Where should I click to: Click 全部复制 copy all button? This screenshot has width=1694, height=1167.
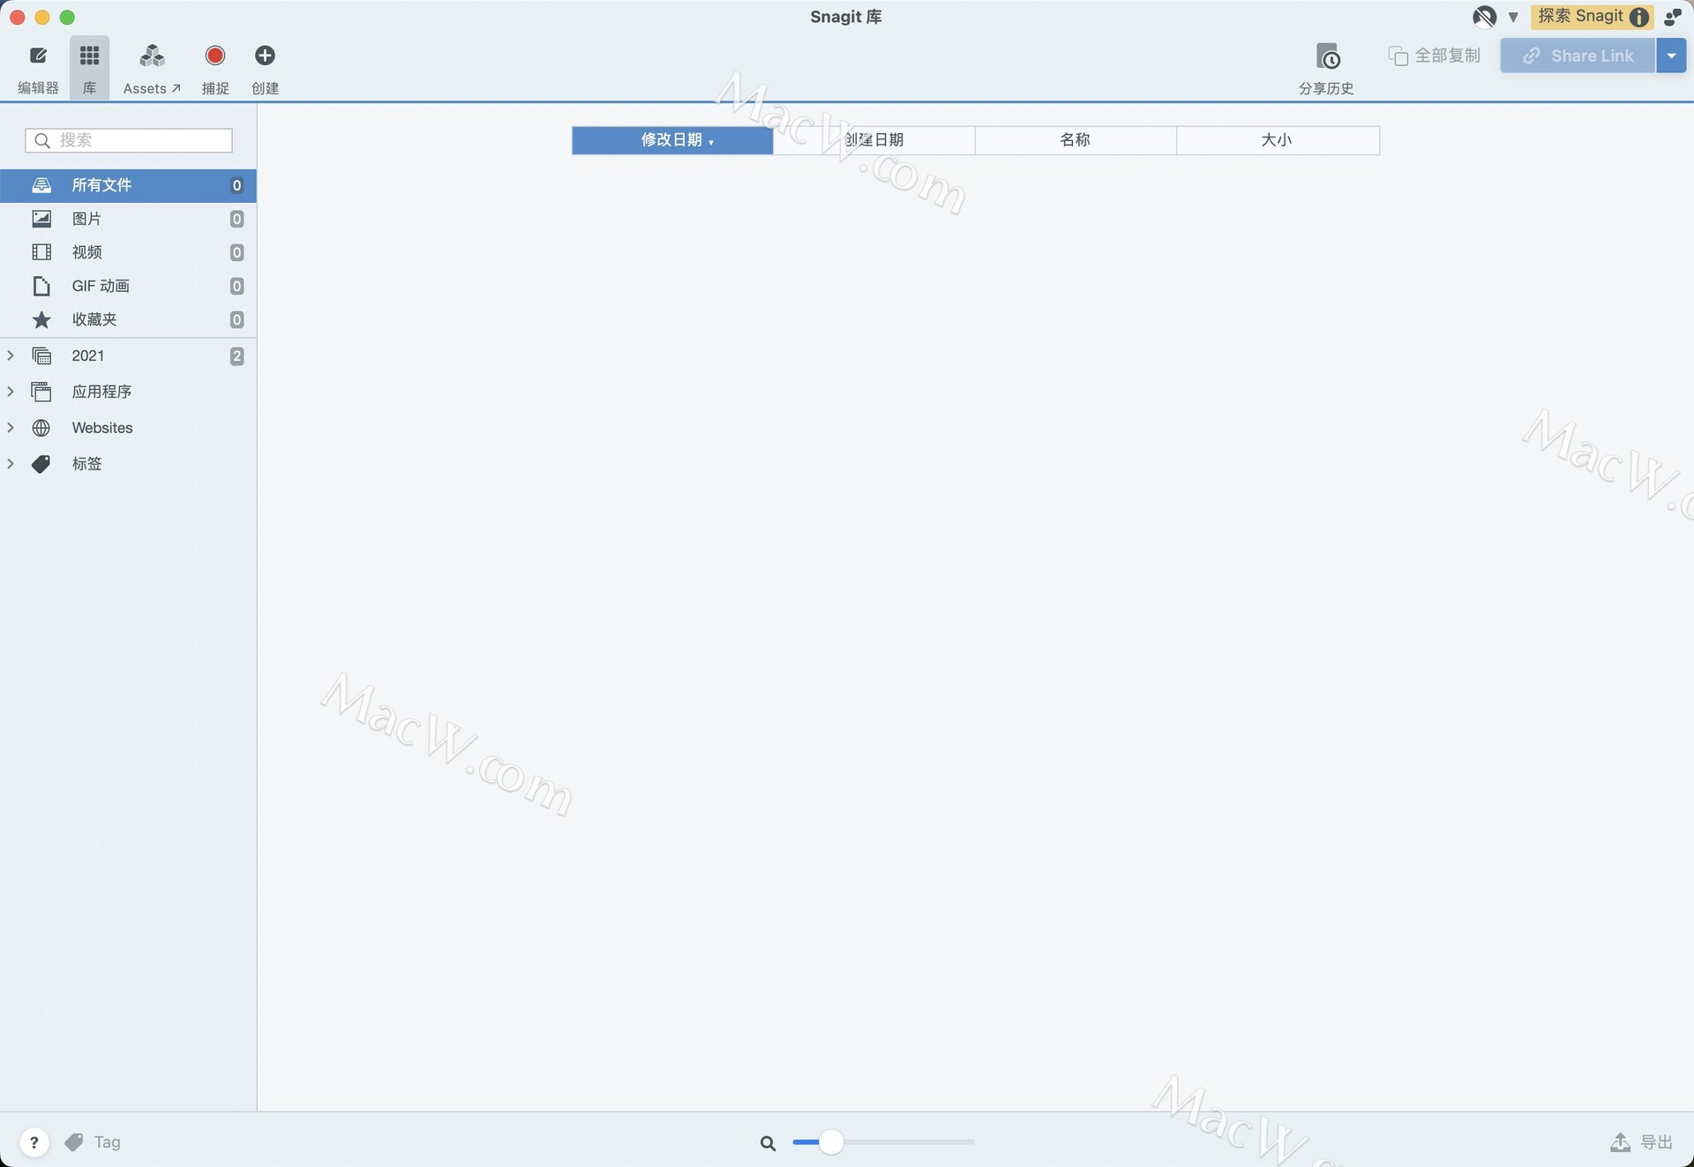pos(1435,56)
